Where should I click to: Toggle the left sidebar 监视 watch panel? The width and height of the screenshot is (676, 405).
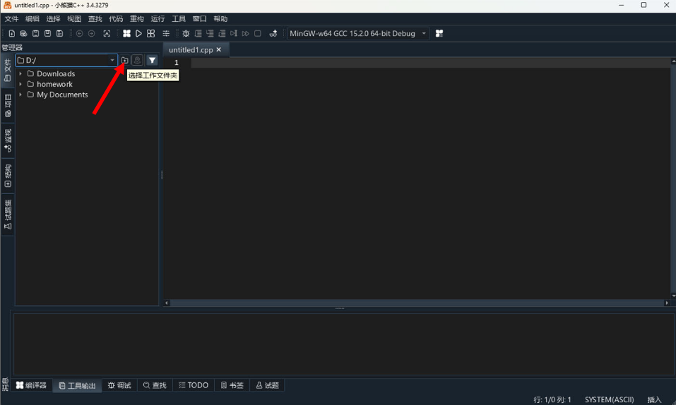pyautogui.click(x=8, y=140)
